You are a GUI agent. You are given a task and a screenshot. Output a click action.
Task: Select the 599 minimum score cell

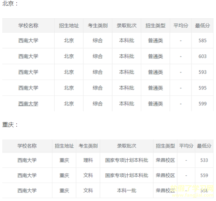point(203,104)
